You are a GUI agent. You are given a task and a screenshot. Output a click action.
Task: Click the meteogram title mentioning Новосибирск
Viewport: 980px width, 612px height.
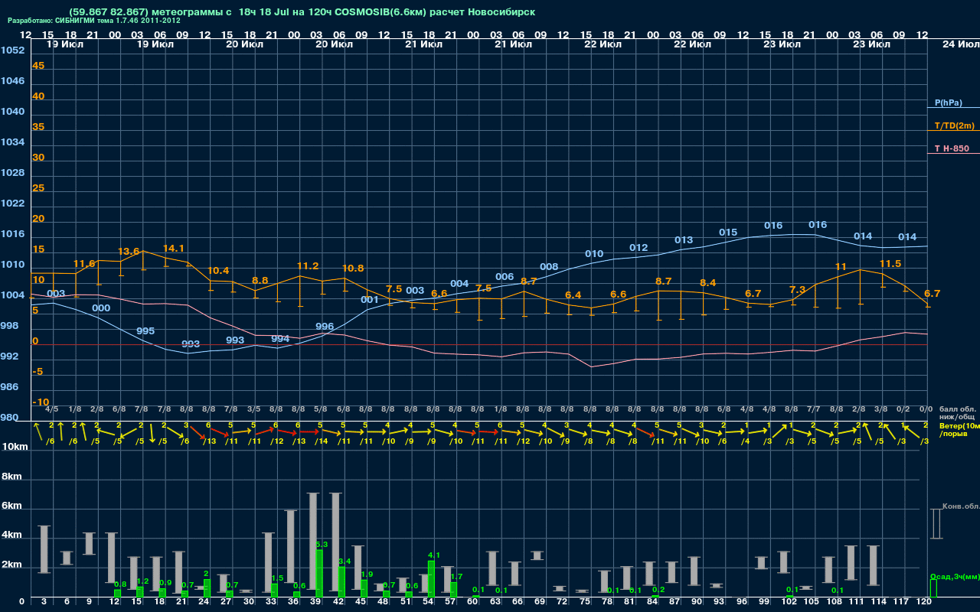point(302,12)
